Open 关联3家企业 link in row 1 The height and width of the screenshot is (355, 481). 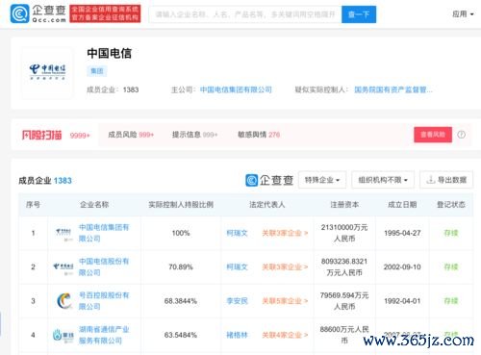[x=285, y=233]
